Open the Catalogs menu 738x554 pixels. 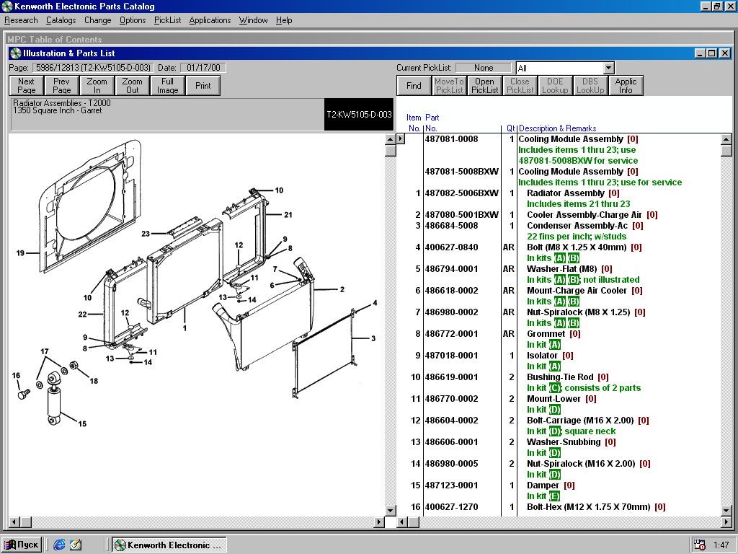tap(61, 20)
